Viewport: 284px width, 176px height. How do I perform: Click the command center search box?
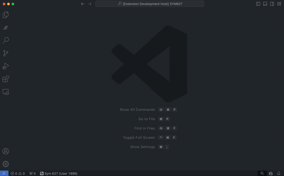[x=150, y=4]
